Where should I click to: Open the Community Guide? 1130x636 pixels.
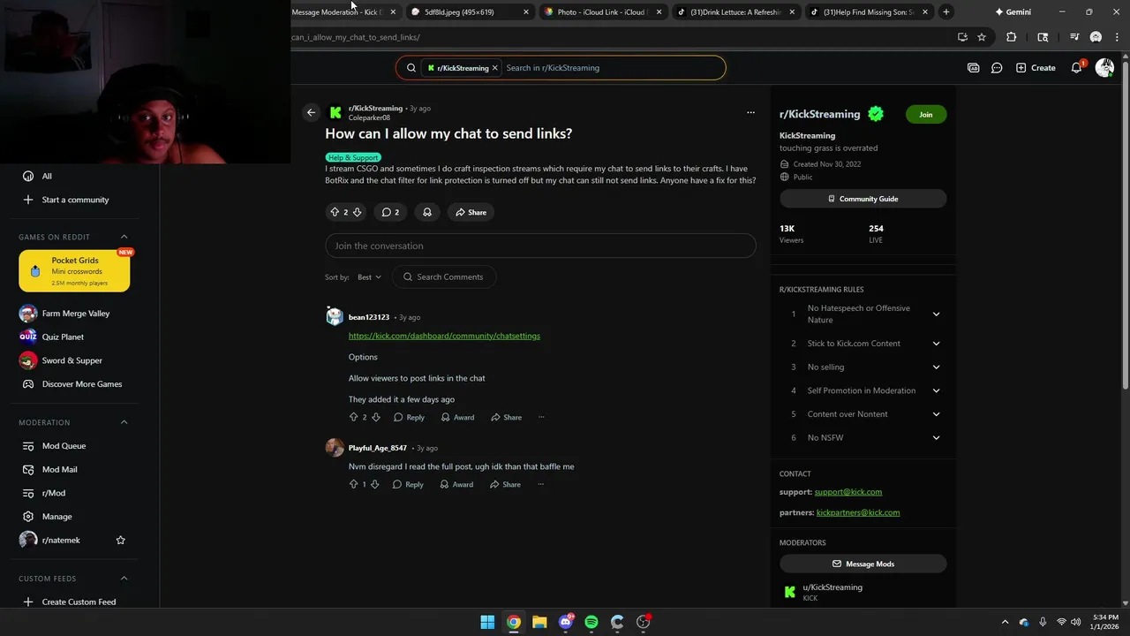(x=863, y=199)
